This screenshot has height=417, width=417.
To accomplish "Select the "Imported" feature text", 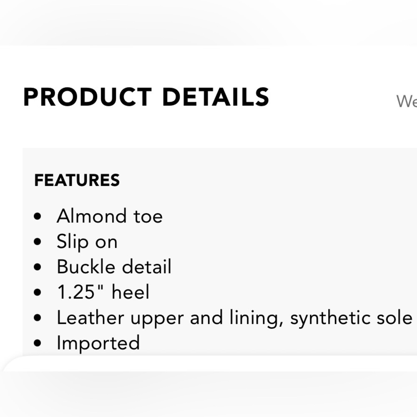I will [x=98, y=343].
